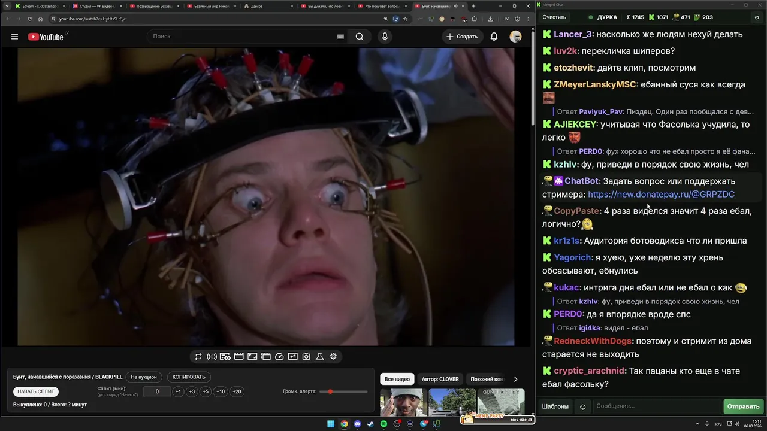Open the flask experiments icon
The image size is (767, 431).
(x=320, y=357)
